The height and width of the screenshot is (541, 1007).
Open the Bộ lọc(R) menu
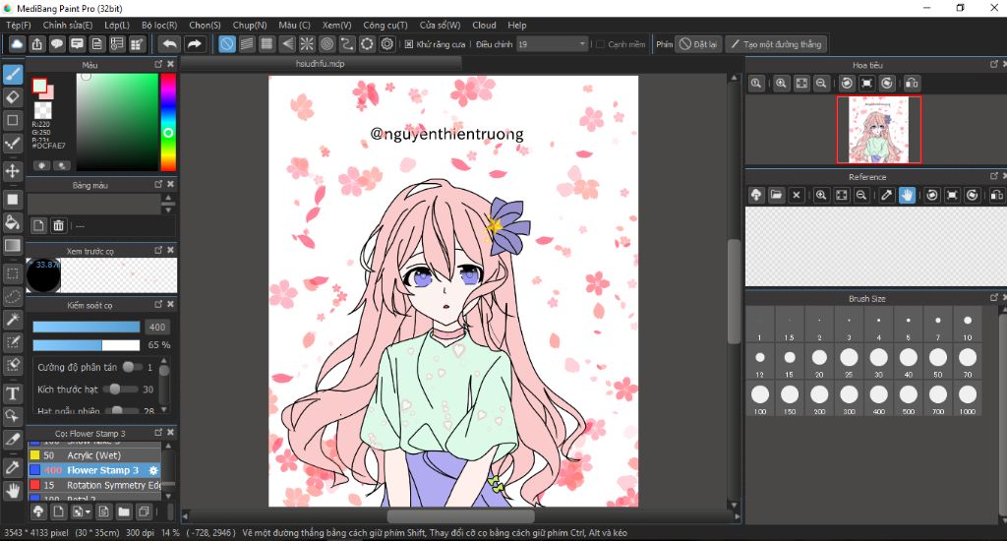159,25
